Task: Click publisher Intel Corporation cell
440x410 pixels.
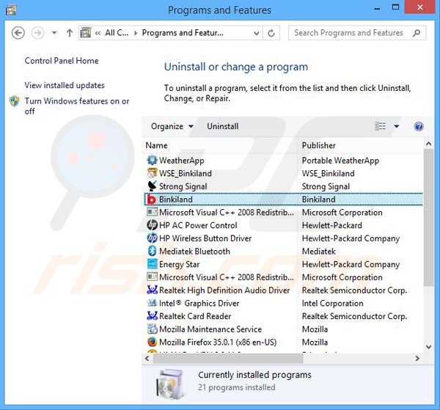Action: pyautogui.click(x=332, y=303)
